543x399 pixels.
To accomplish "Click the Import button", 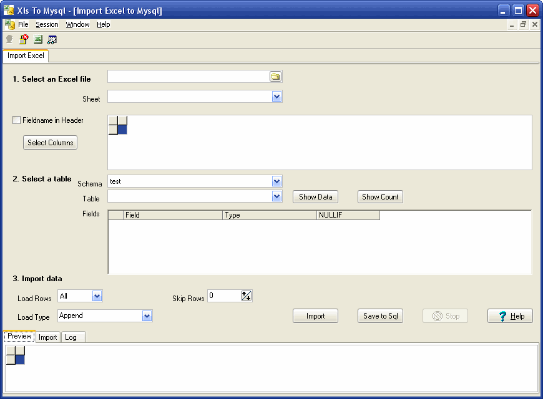I will [315, 316].
